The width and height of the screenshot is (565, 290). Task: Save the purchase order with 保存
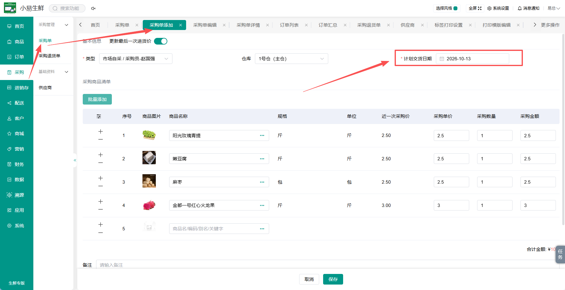tap(333, 279)
